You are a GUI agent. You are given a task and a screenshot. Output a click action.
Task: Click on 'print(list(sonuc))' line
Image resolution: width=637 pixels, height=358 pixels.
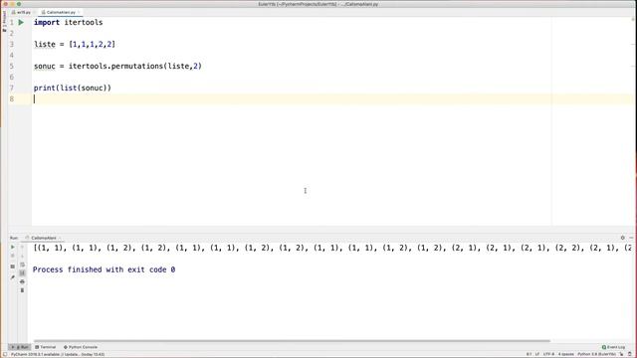[x=73, y=89]
